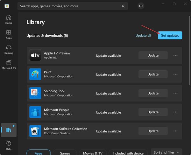Click the Microsoft Solitaire Collection icon
Image resolution: width=191 pixels, height=155 pixels.
coord(35,131)
